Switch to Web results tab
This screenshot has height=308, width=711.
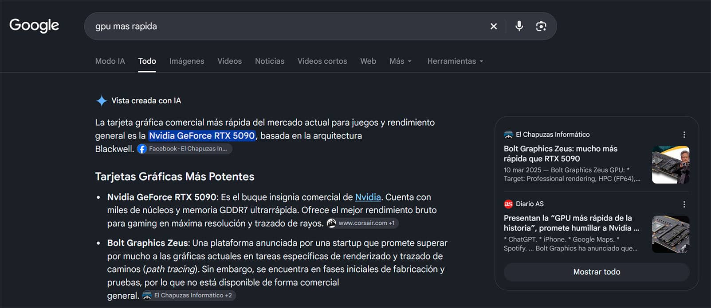[x=368, y=61]
